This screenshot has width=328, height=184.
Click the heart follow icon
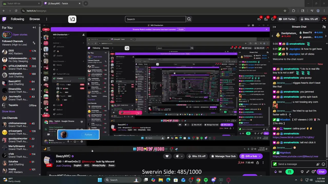pyautogui.click(x=167, y=156)
